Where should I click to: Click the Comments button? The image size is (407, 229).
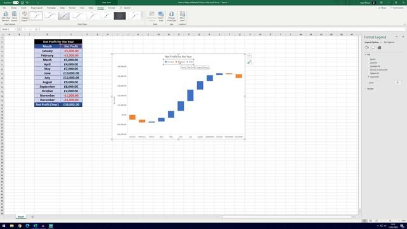[397, 8]
